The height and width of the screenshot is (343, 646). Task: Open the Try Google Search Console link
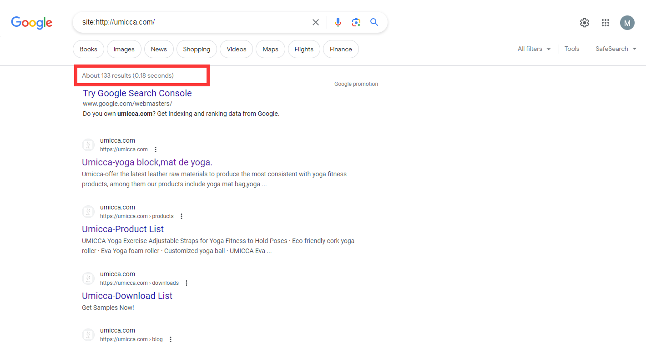(137, 93)
